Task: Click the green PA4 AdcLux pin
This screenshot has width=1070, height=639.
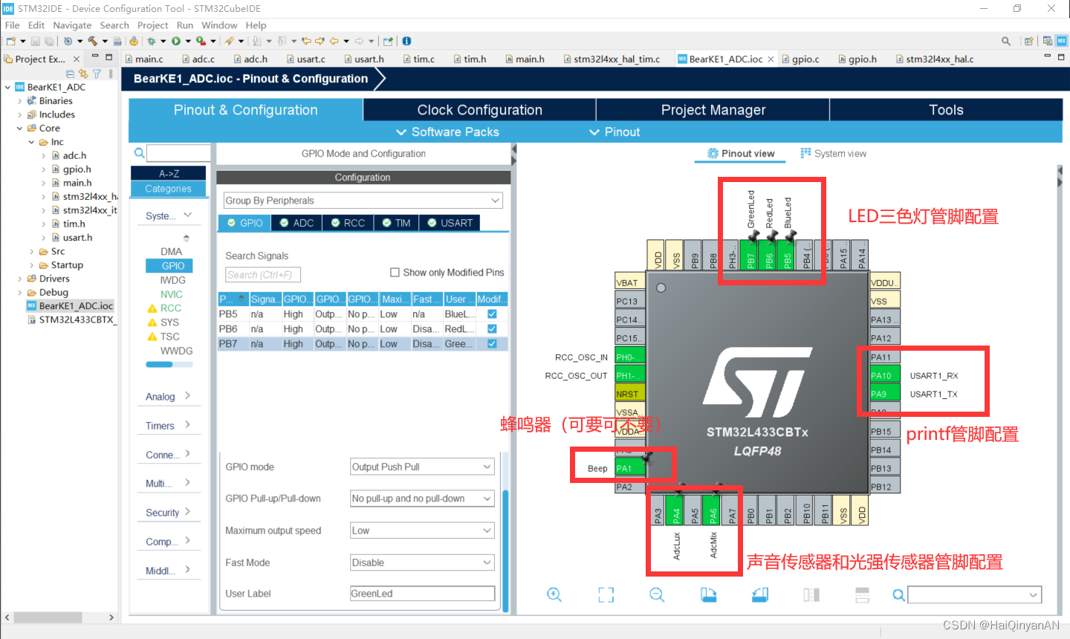Action: (676, 510)
